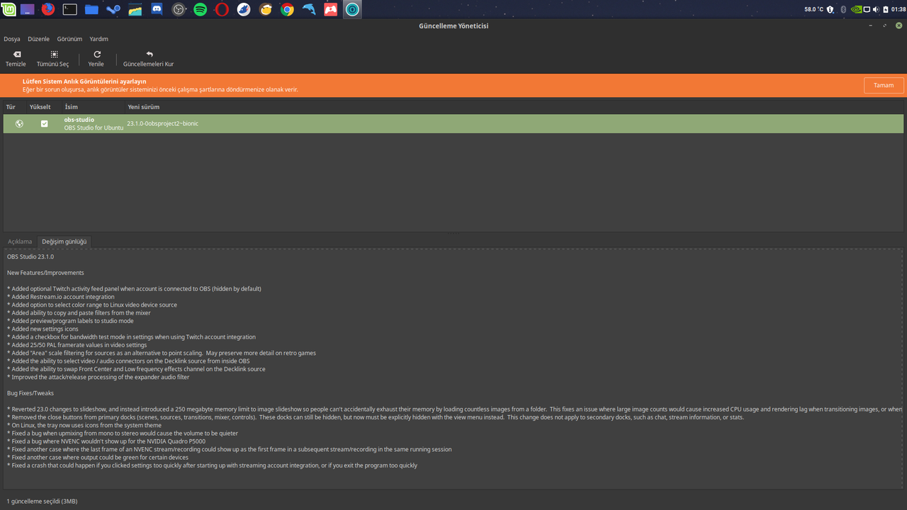Click the update shield tray icon
Viewport: 907px width, 510px height.
830,9
